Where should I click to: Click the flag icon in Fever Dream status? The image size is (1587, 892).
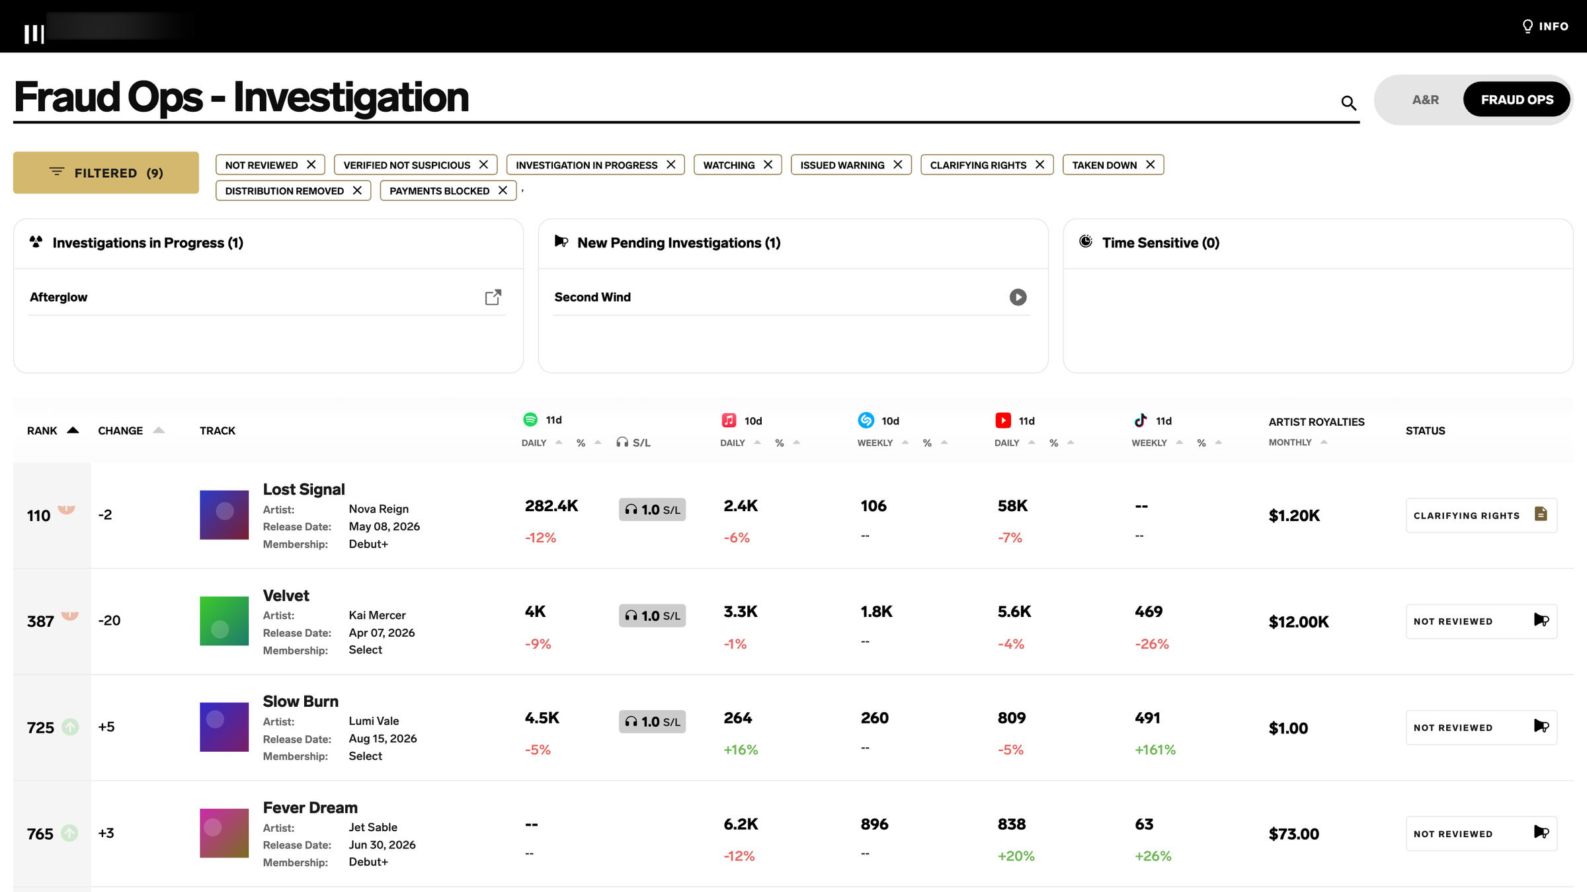(1541, 832)
